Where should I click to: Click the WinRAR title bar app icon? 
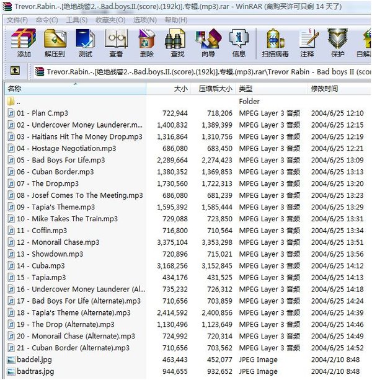(7, 7)
